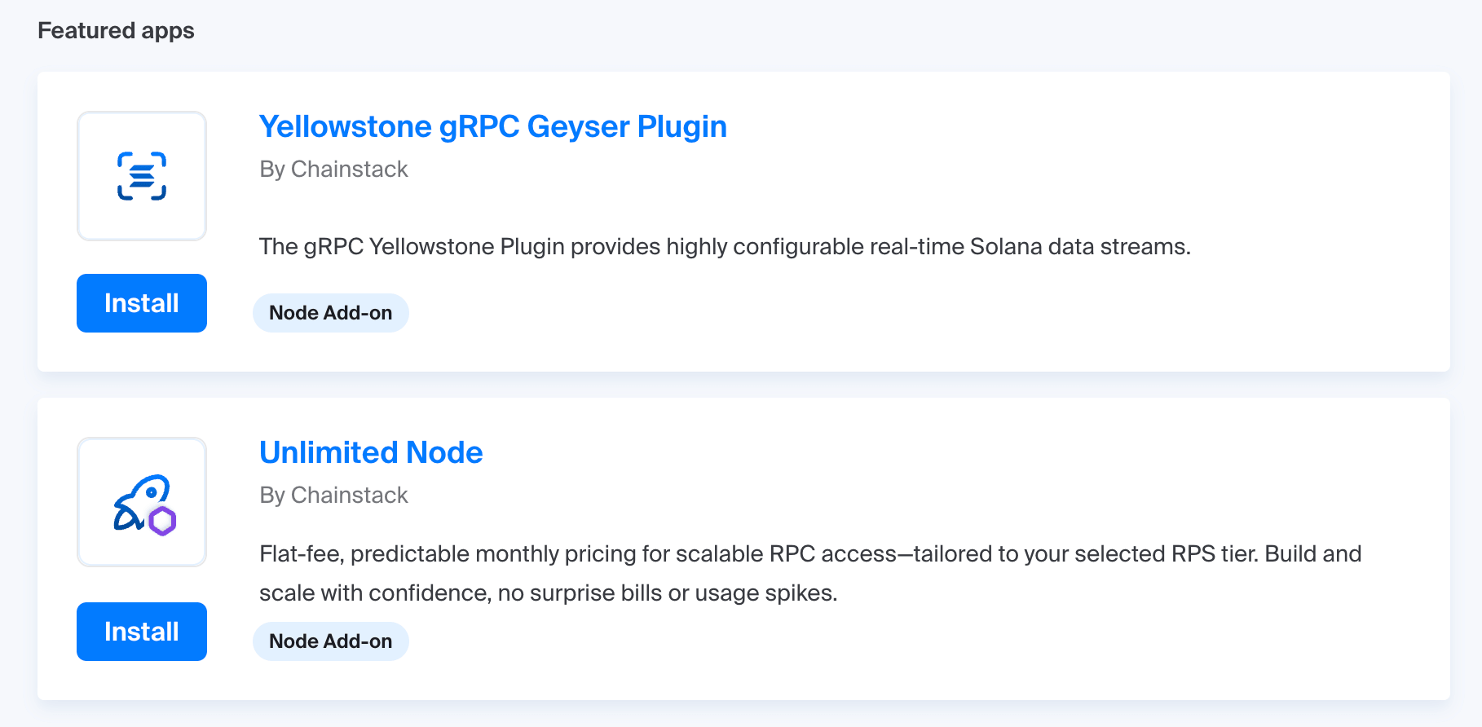
Task: Click 'By Chainstack' under Yellowstone plugin title
Action: click(333, 170)
